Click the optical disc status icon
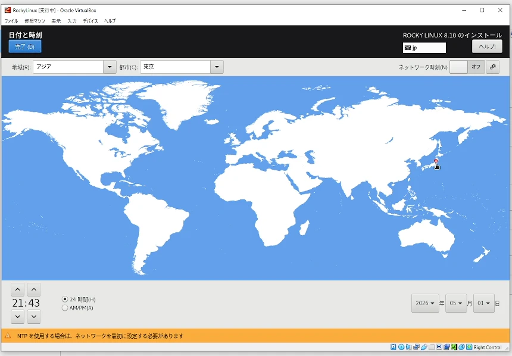This screenshot has width=512, height=356. tap(401, 347)
